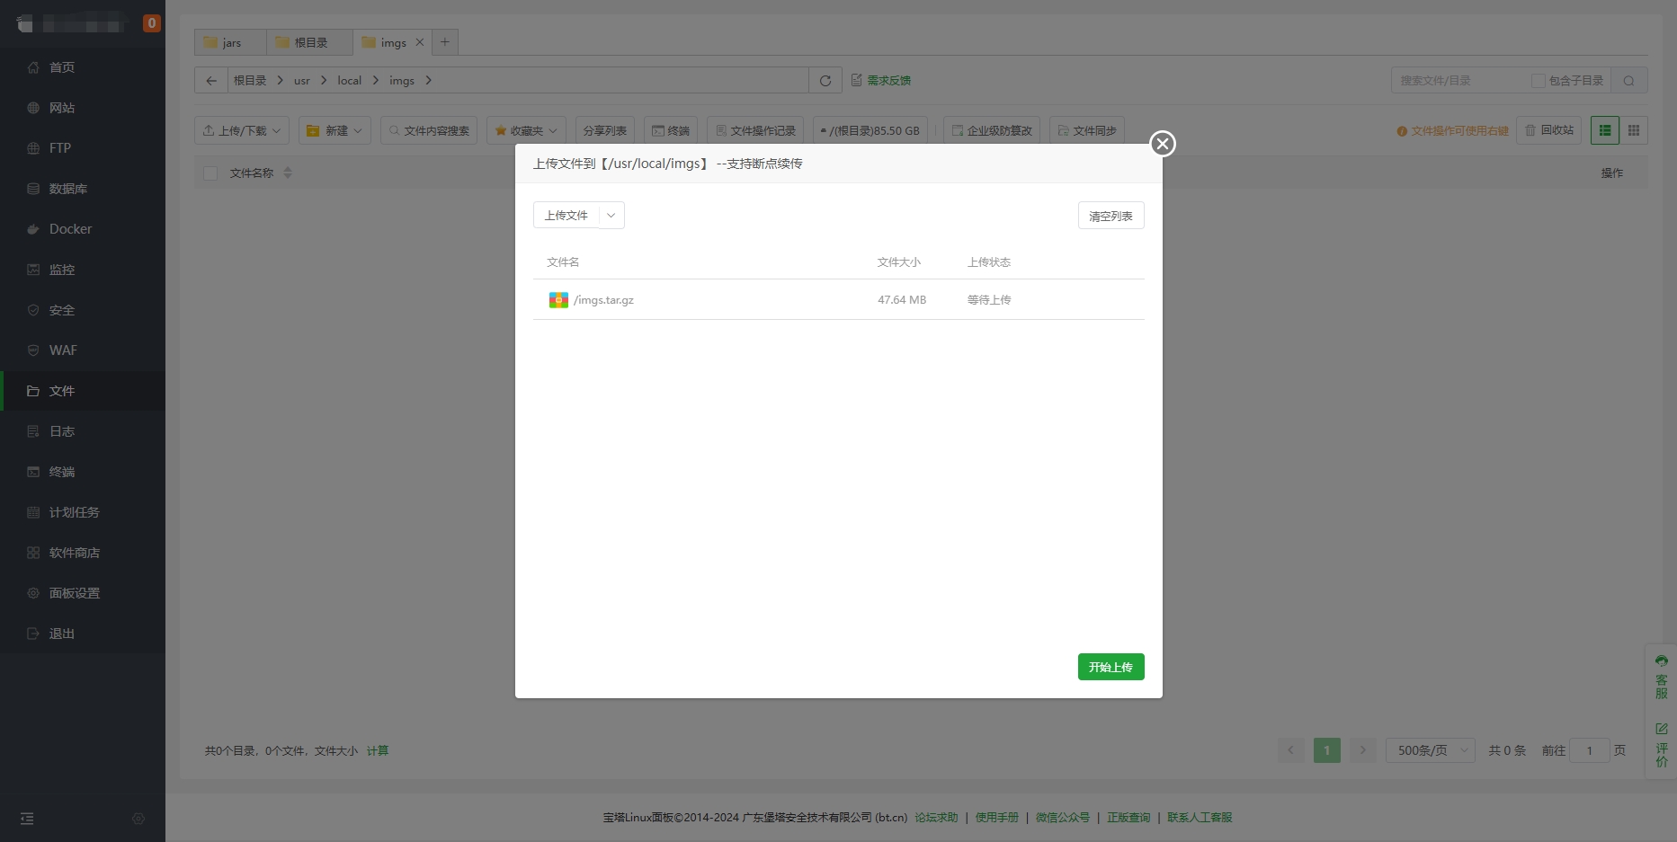This screenshot has width=1677, height=842.
Task: Expand the upload file dropdown arrow
Action: tap(611, 216)
